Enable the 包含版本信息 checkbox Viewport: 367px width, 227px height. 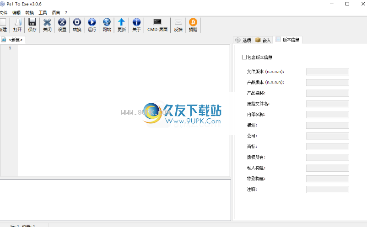coord(244,57)
